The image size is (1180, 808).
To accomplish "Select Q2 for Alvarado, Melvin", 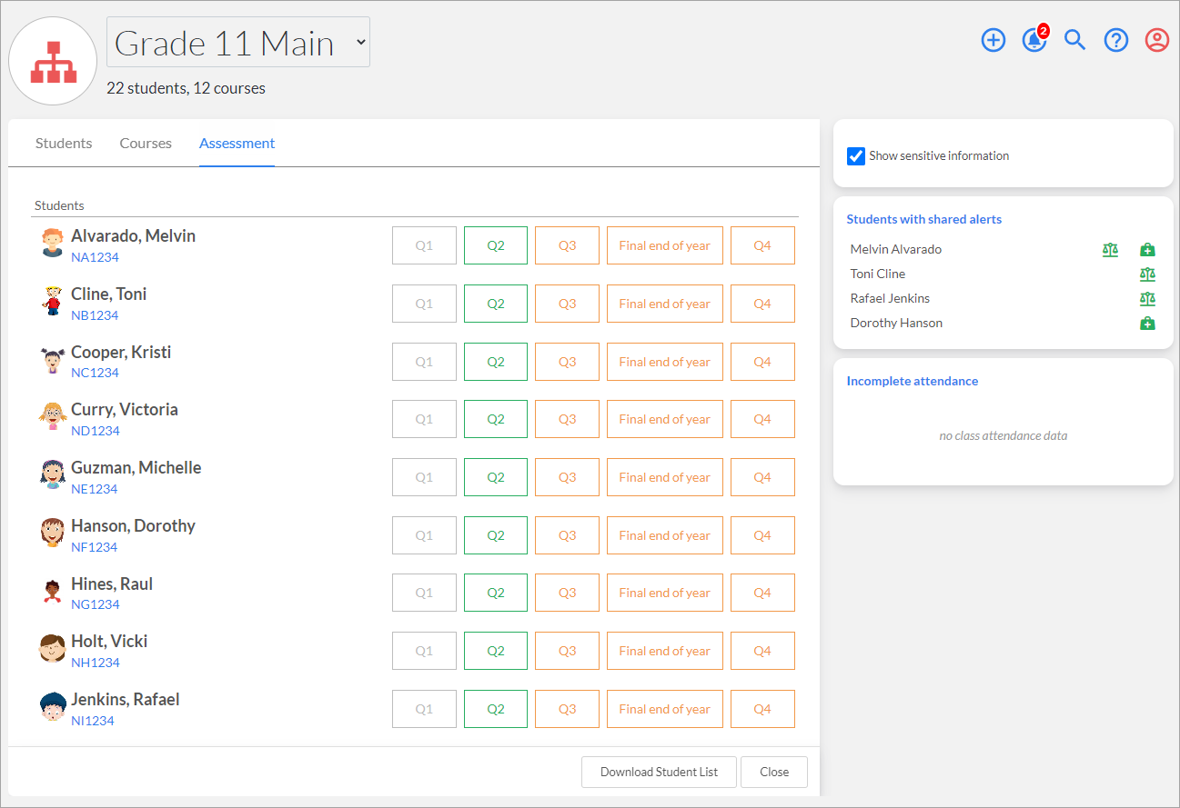I will [496, 245].
